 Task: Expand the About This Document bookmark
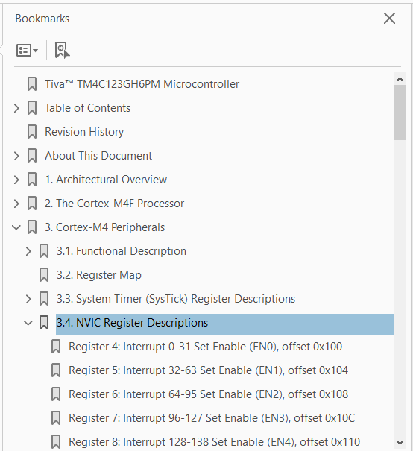(x=16, y=156)
